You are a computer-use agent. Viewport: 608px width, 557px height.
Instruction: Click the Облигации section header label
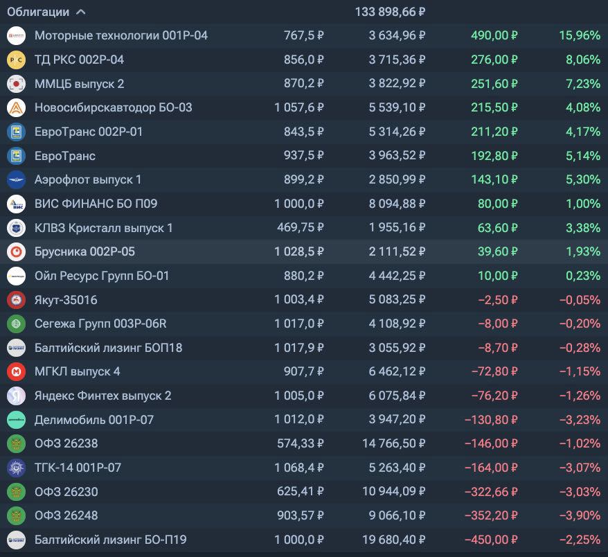(38, 12)
